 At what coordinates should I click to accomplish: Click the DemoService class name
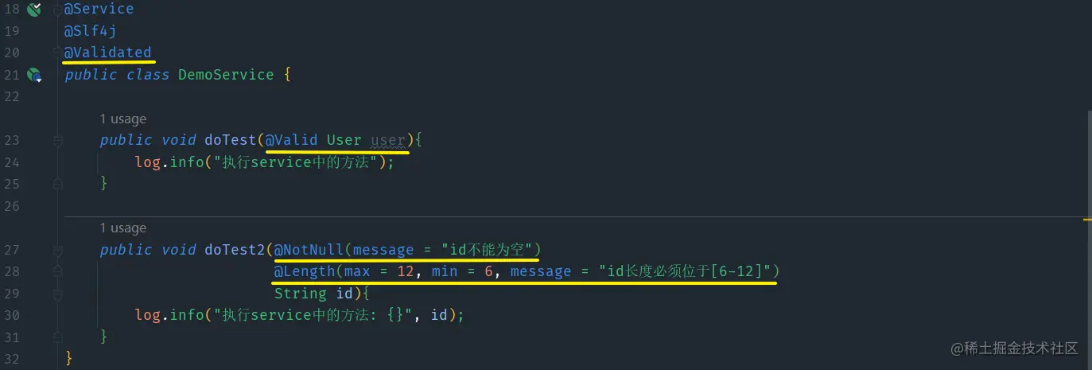[226, 75]
